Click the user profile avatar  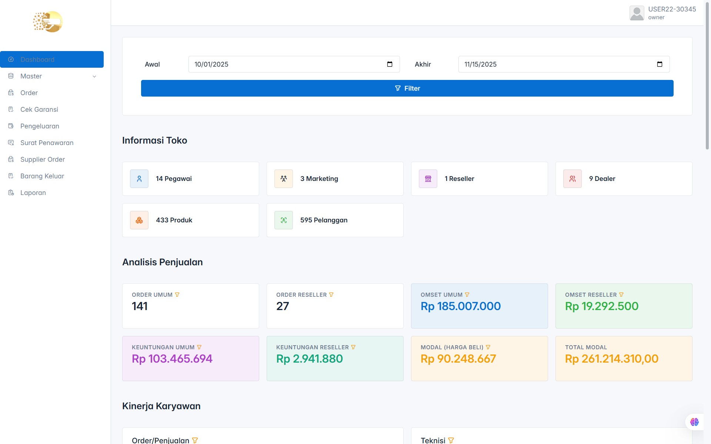pyautogui.click(x=637, y=13)
